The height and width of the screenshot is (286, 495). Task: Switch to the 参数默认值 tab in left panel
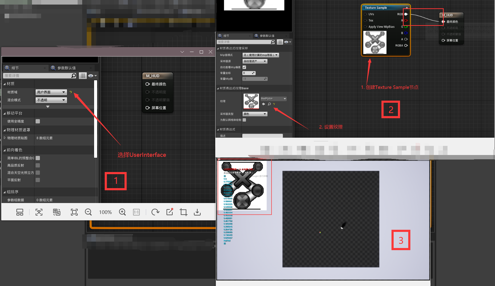tap(66, 68)
